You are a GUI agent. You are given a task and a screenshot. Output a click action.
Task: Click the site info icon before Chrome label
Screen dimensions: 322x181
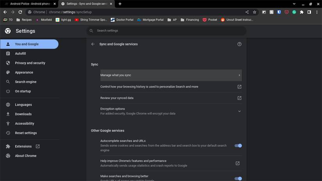pyautogui.click(x=30, y=12)
